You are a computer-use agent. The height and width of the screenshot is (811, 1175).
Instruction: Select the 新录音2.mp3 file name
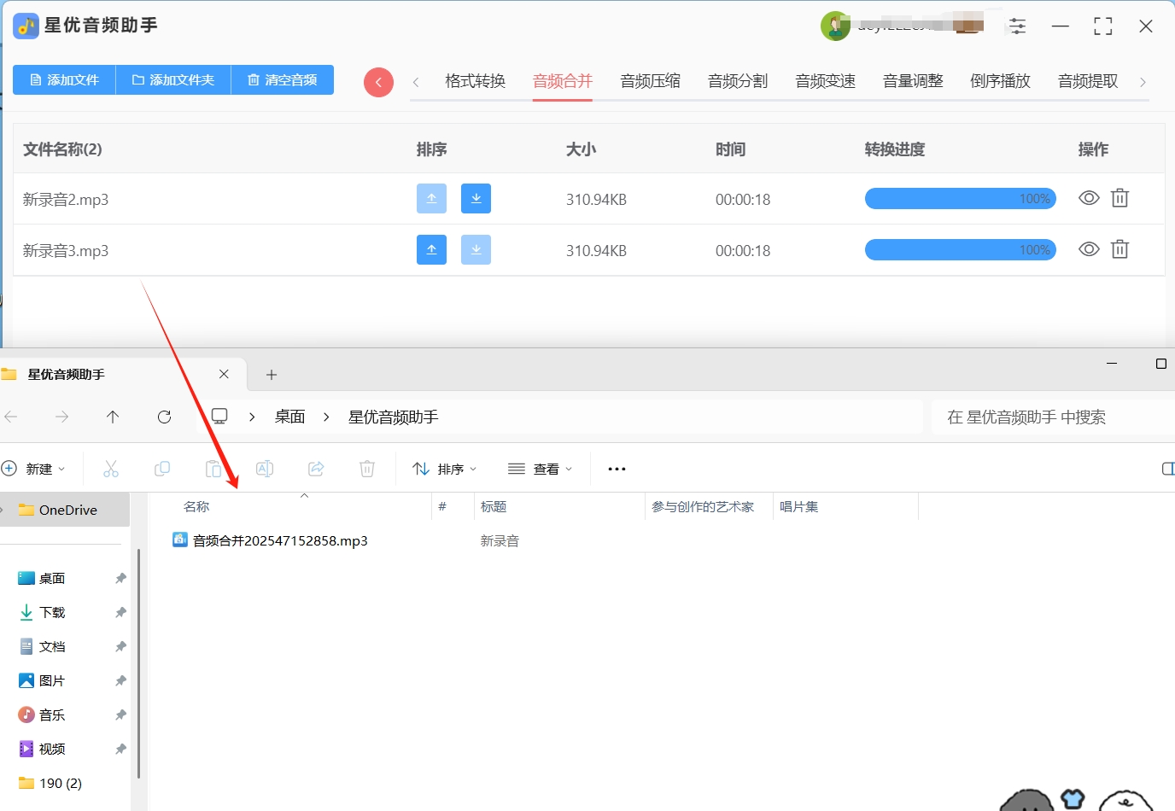[66, 200]
